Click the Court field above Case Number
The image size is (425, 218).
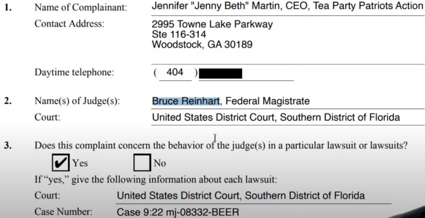[241, 195]
